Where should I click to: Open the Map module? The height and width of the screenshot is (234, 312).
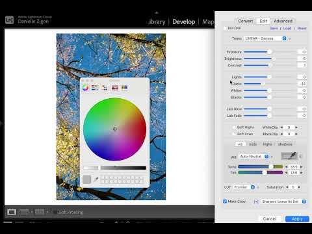tap(208, 22)
